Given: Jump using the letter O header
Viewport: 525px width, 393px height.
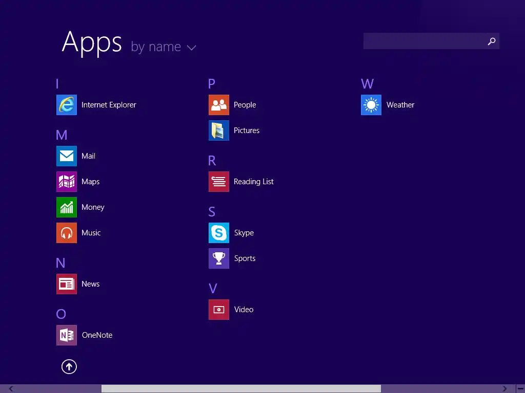Looking at the screenshot, I should pyautogui.click(x=61, y=314).
